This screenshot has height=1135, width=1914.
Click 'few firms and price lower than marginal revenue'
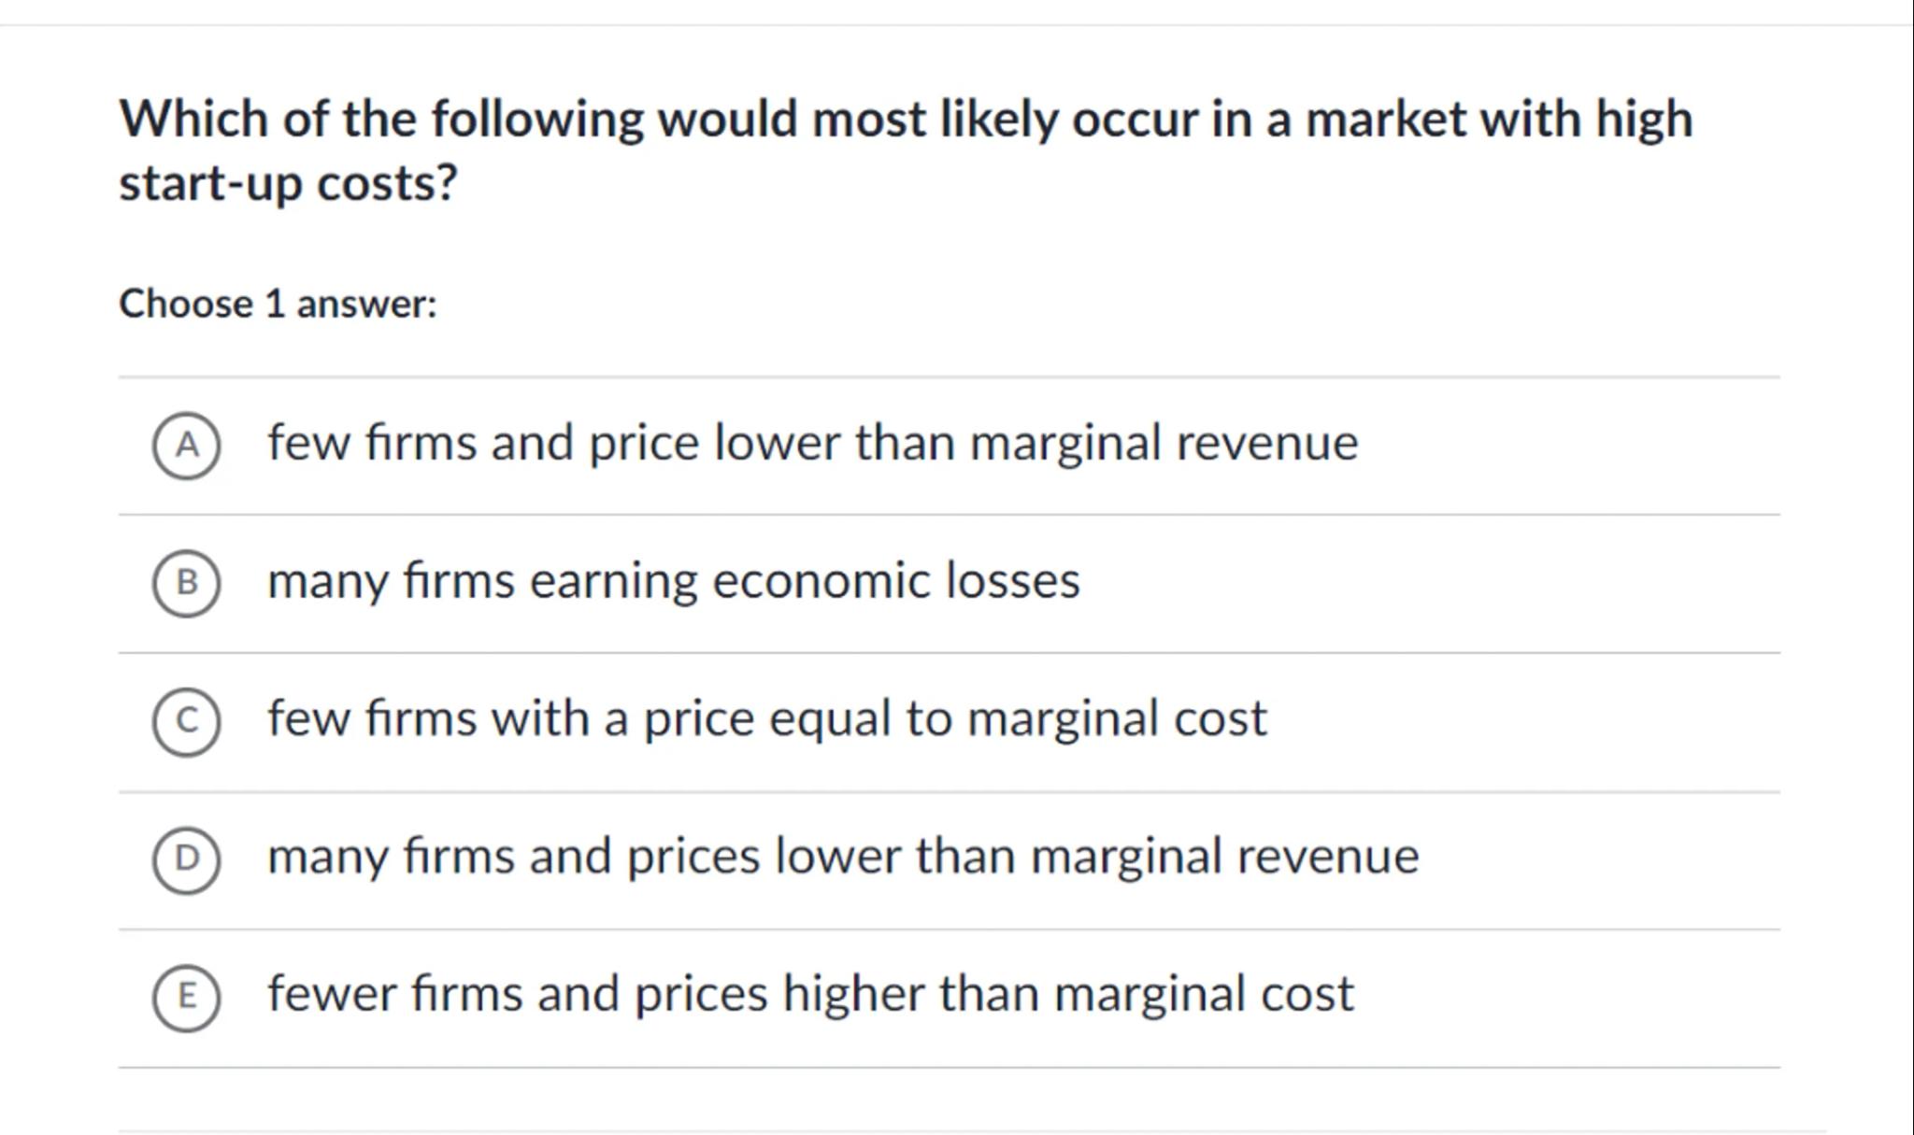(812, 443)
